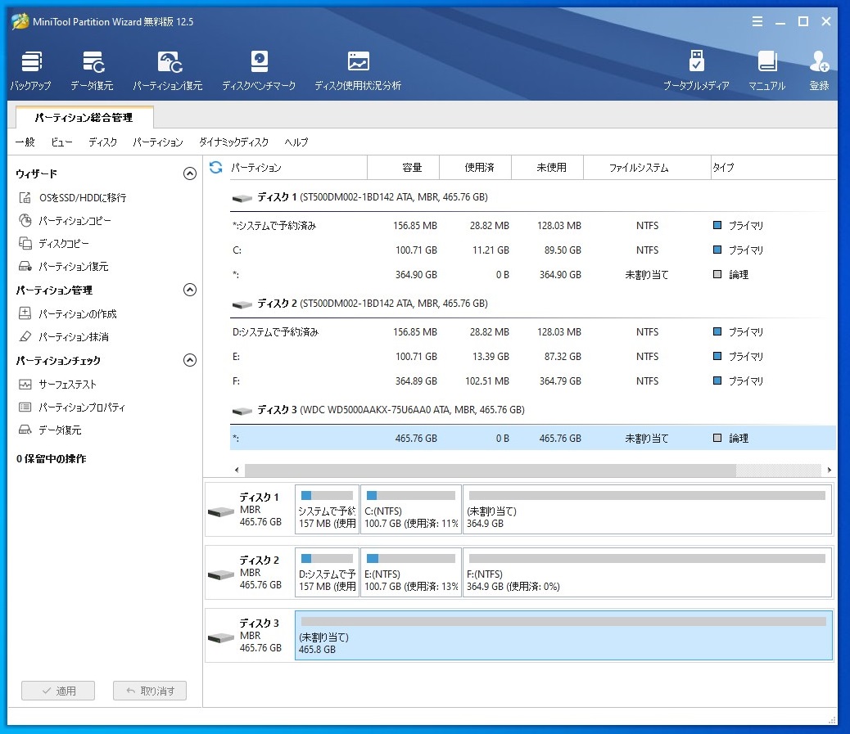The image size is (850, 734).
Task: Open the ビュー menu
Action: [61, 142]
